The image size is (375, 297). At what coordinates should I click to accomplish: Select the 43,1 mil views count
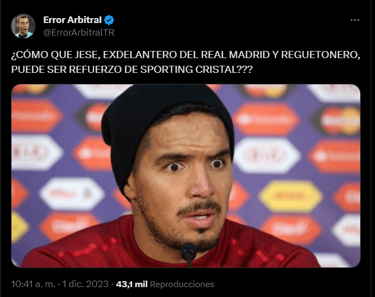click(x=132, y=284)
